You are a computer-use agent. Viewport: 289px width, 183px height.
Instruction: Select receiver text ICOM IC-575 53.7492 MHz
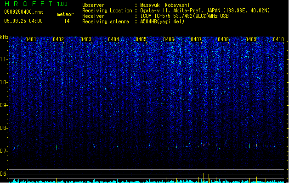[x=184, y=16]
